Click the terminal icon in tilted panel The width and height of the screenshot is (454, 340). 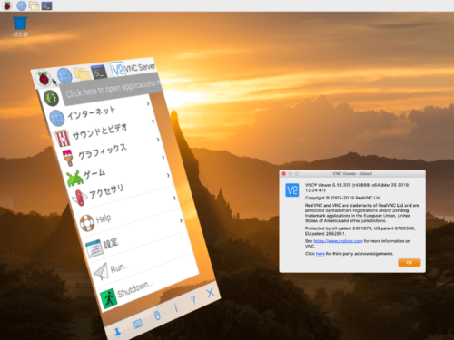pyautogui.click(x=99, y=72)
